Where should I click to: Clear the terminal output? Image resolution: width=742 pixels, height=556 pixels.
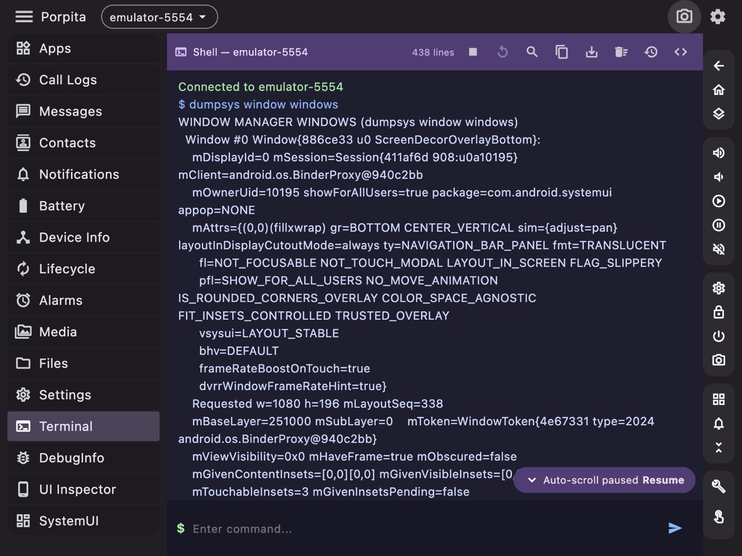pos(621,52)
